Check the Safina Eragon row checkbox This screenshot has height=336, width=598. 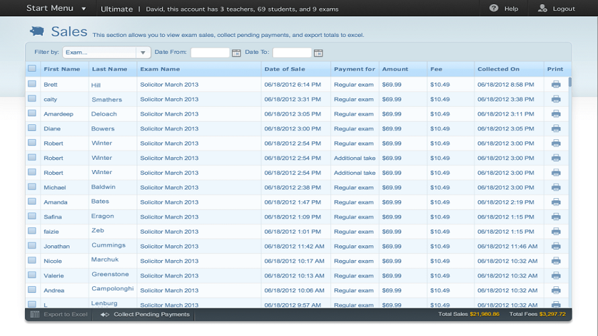pyautogui.click(x=32, y=216)
